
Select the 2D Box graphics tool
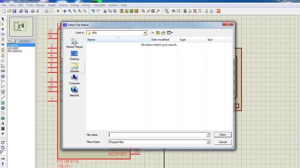(x=3, y=103)
